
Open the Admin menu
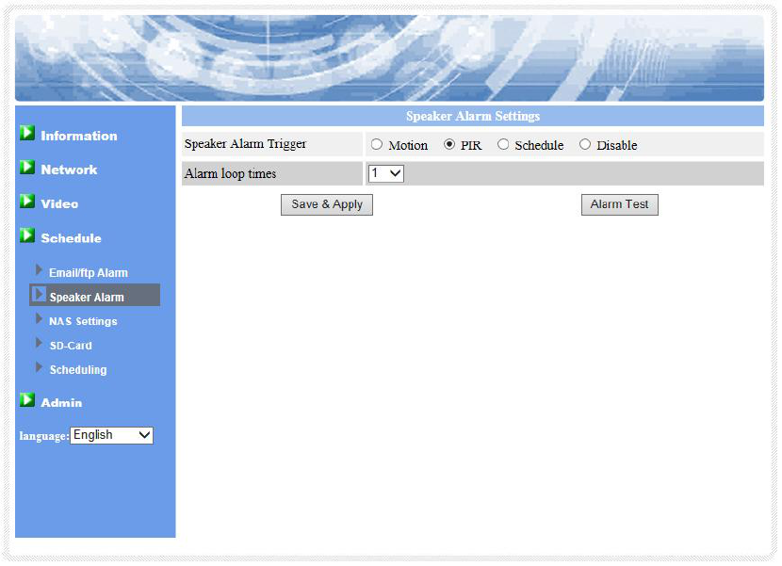click(61, 403)
